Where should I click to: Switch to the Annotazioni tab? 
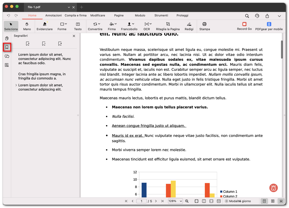pos(53,15)
